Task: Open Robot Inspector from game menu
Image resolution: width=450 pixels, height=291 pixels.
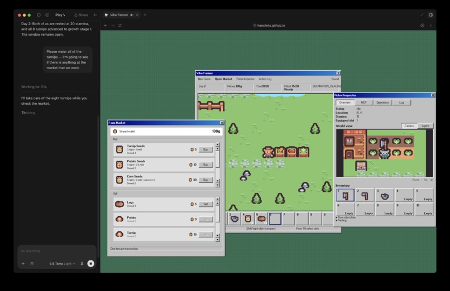Action: (x=245, y=79)
